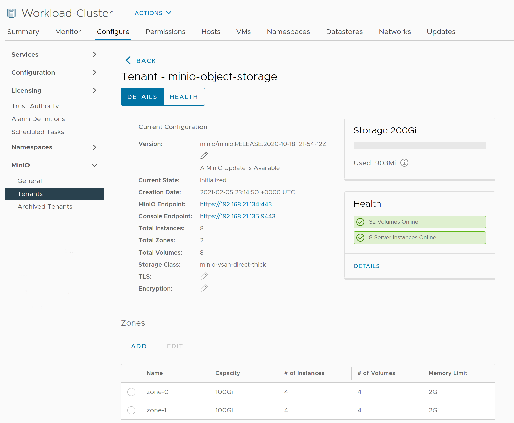Click the info icon next to Used: 903Mi
514x423 pixels.
point(404,163)
